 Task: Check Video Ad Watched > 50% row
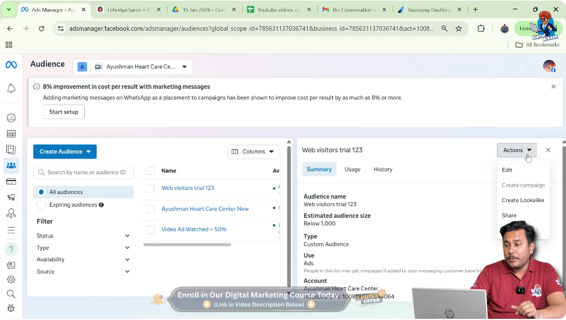150,230
